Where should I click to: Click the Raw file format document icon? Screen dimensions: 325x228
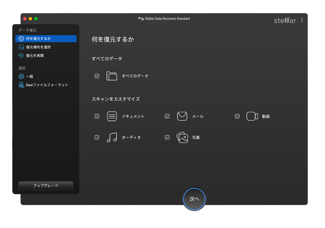point(21,85)
